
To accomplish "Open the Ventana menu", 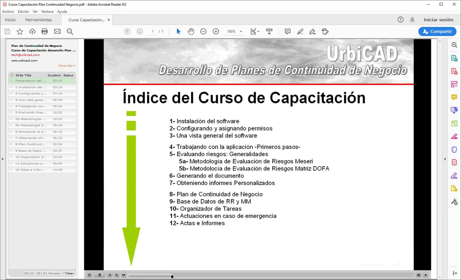I will point(48,12).
